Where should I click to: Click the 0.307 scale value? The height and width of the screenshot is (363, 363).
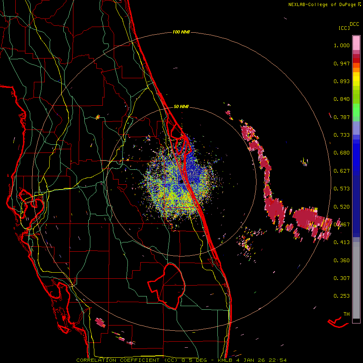coord(342,278)
